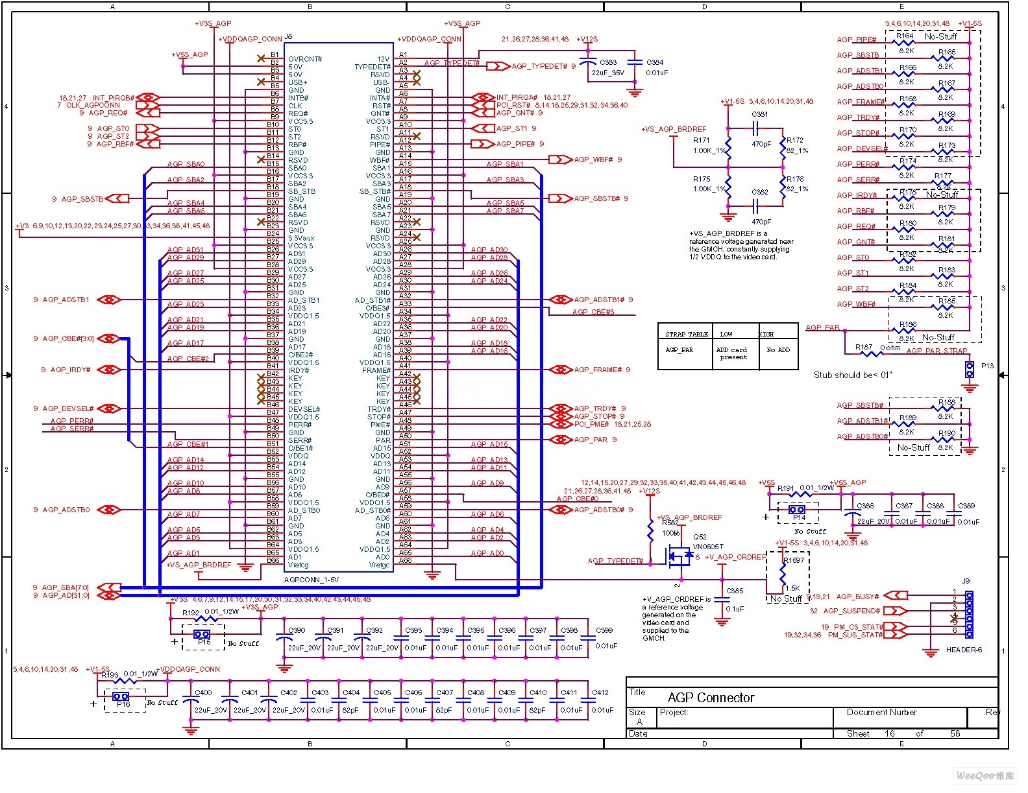Select pull-up resistor R164 on AGP_PIPE#
The height and width of the screenshot is (793, 1028).
pos(905,43)
